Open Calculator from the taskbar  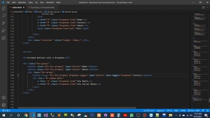119,115
